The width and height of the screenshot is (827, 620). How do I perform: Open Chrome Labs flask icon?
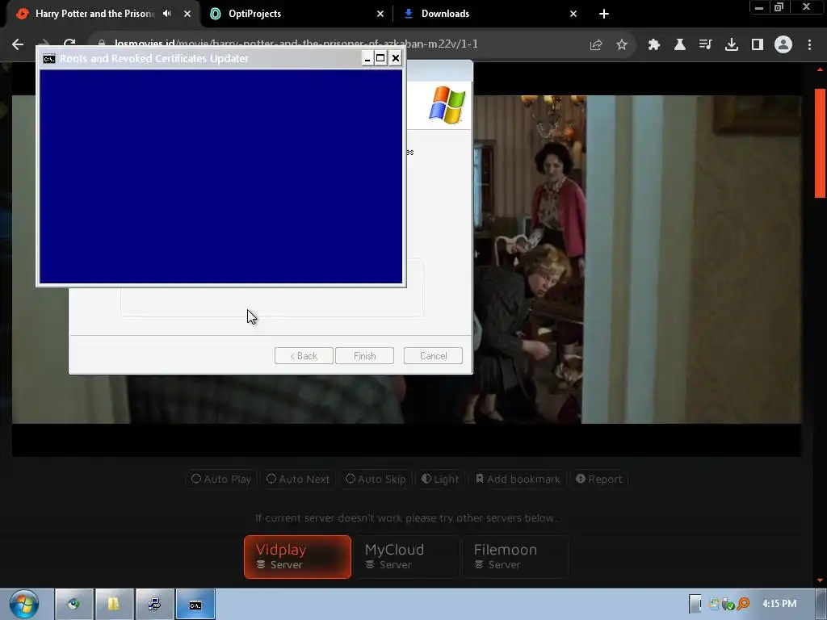680,45
